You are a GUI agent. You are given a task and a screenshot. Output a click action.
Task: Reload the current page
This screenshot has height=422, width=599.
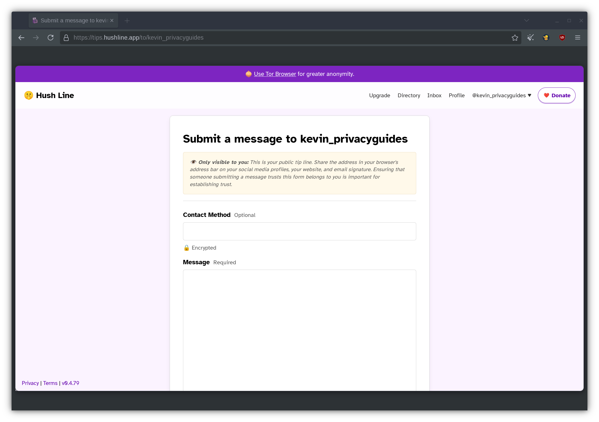tap(50, 38)
